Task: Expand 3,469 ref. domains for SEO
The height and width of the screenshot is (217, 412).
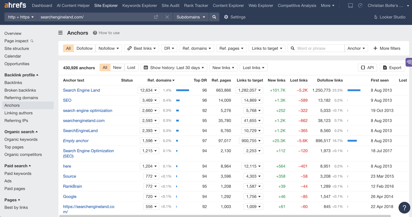Action: (x=149, y=100)
